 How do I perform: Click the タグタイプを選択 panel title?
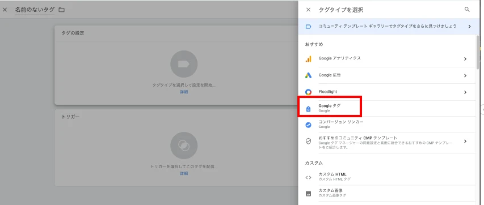[341, 10]
